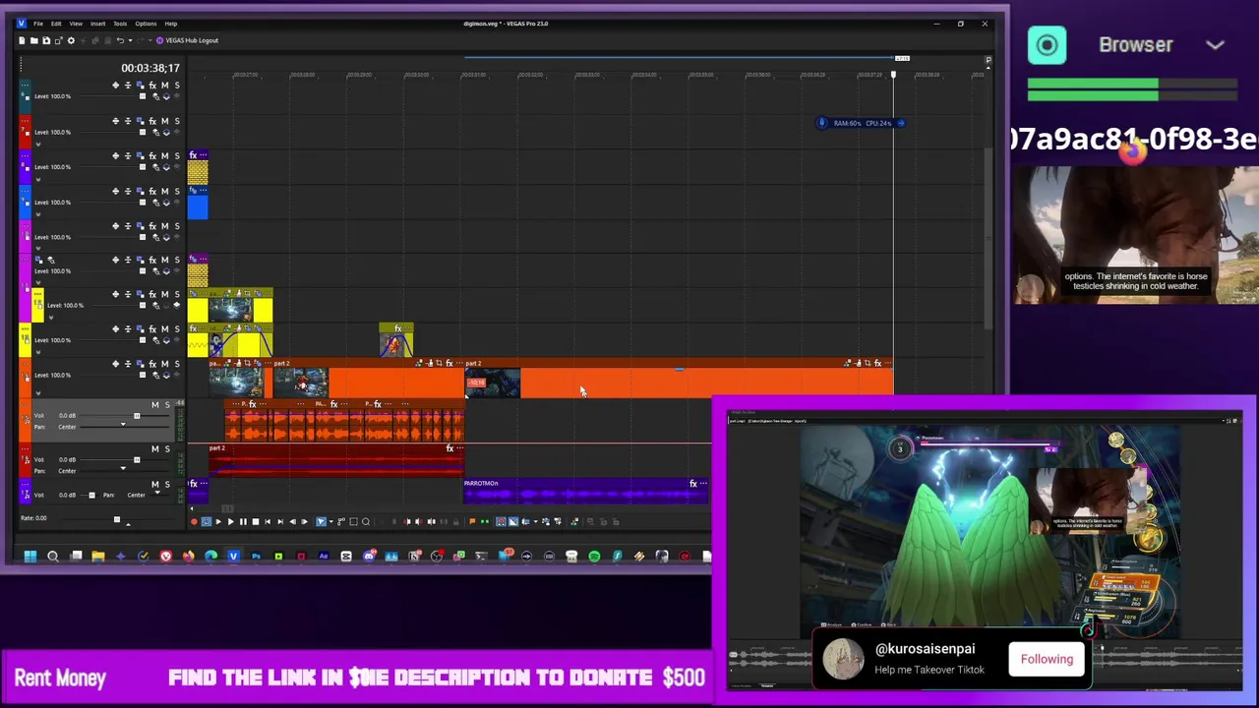The height and width of the screenshot is (708, 1259).
Task: Open the Tools menu
Action: [120, 24]
